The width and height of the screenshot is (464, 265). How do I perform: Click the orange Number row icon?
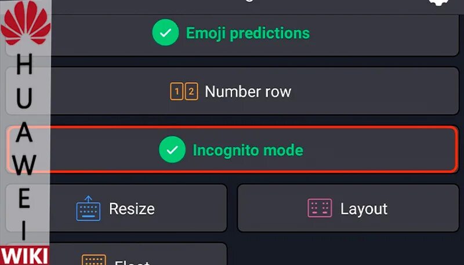click(x=184, y=92)
